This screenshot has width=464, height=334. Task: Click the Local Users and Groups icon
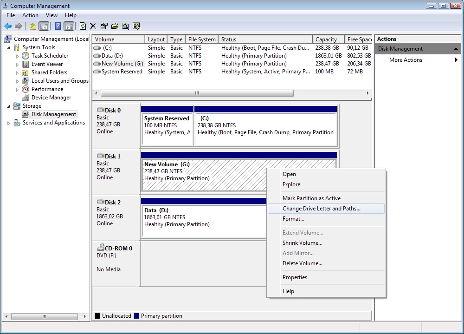(26, 81)
